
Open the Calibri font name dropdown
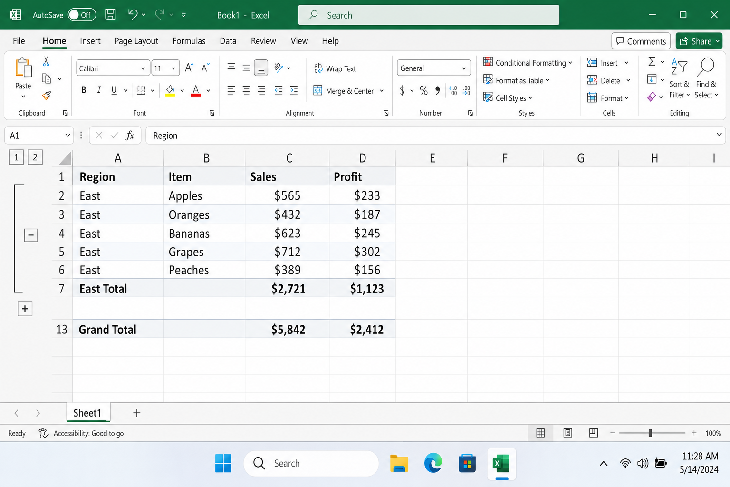coord(143,68)
